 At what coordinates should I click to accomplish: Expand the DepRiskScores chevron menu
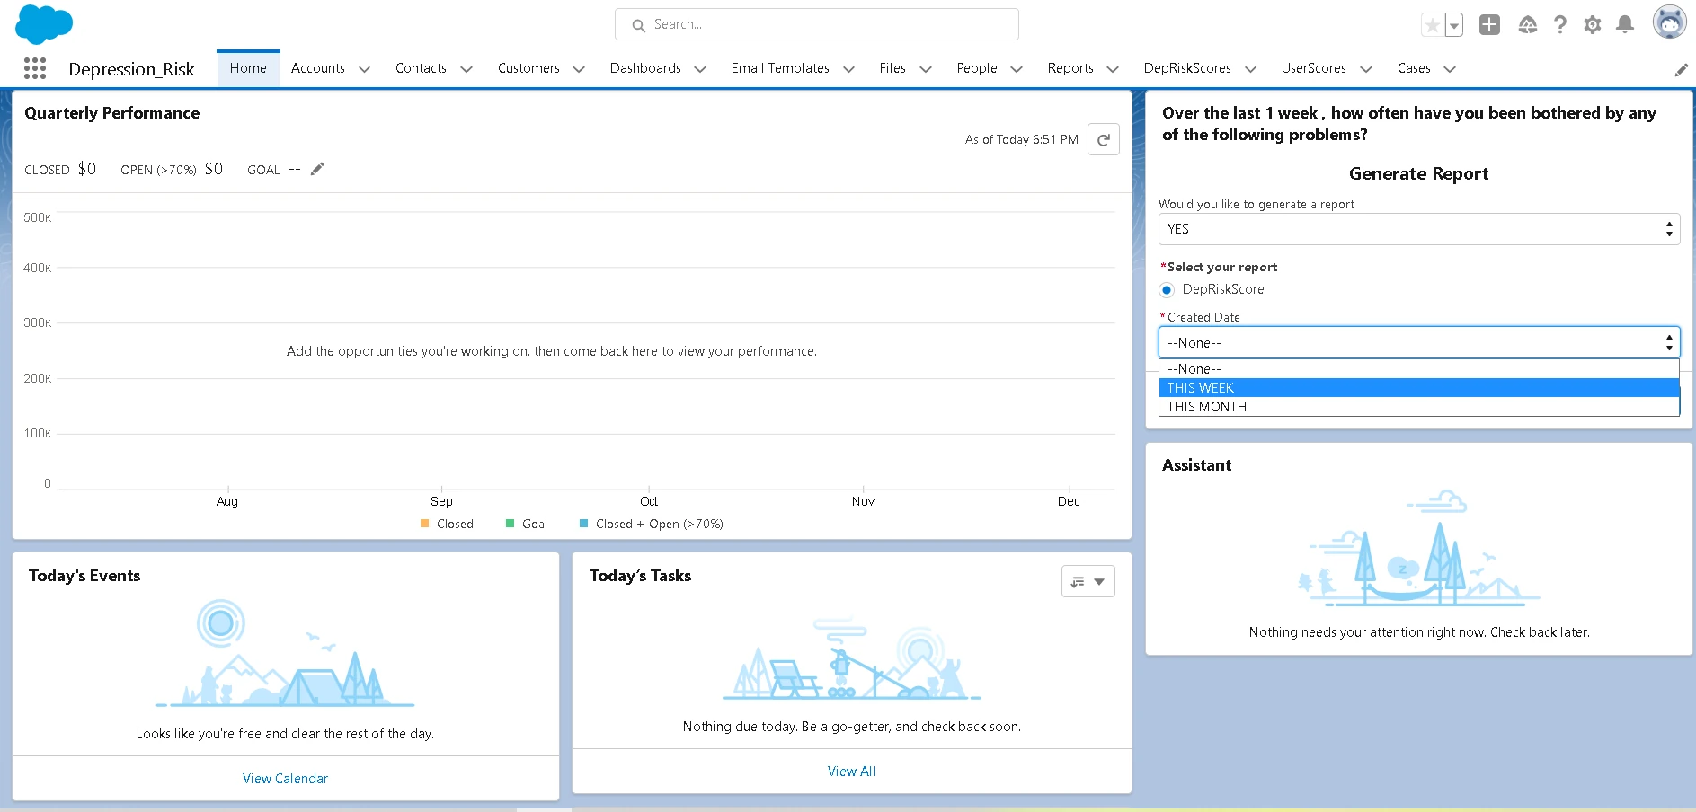click(1250, 69)
